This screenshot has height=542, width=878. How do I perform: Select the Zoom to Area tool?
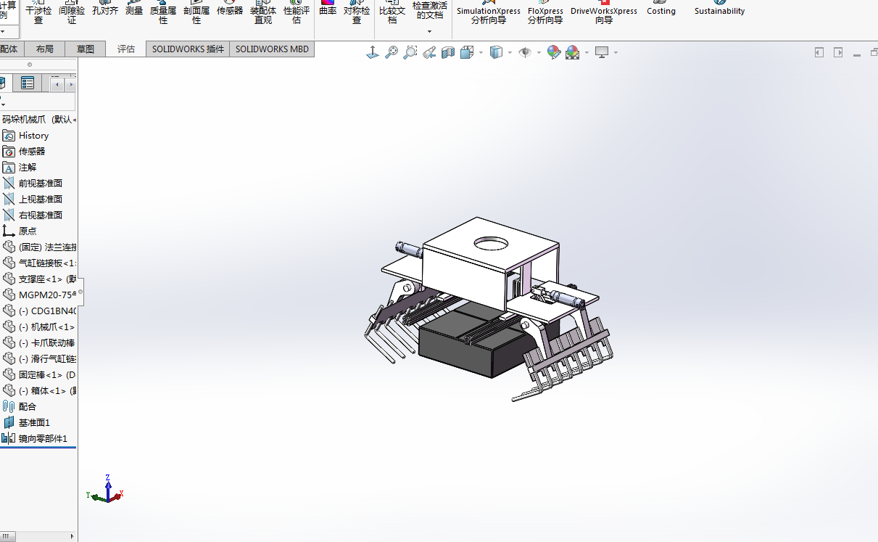[410, 52]
